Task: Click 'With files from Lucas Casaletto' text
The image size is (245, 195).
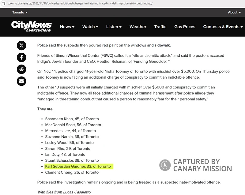Action: (x=64, y=192)
